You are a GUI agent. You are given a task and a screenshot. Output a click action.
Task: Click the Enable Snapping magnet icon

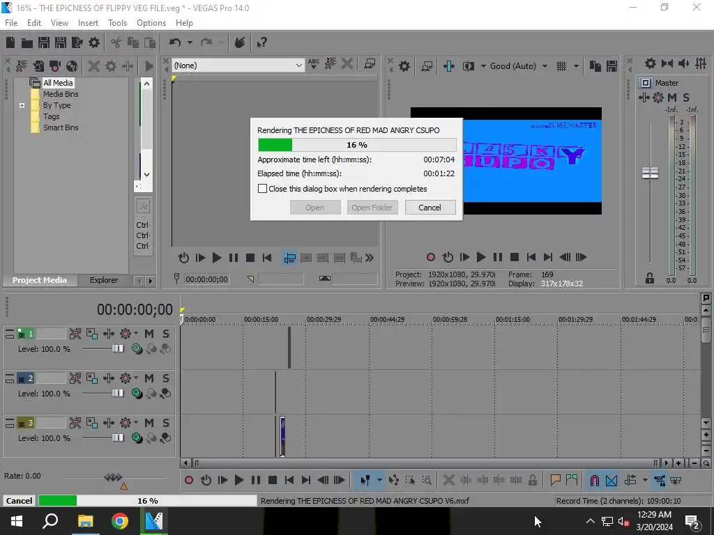click(594, 480)
